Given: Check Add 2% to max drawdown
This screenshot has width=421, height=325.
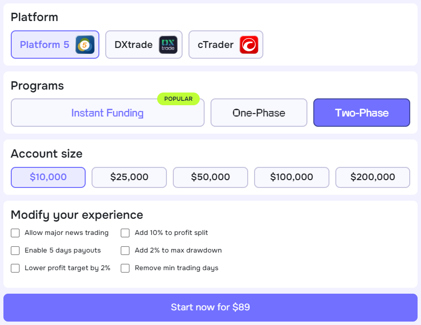Looking at the screenshot, I should (x=125, y=251).
